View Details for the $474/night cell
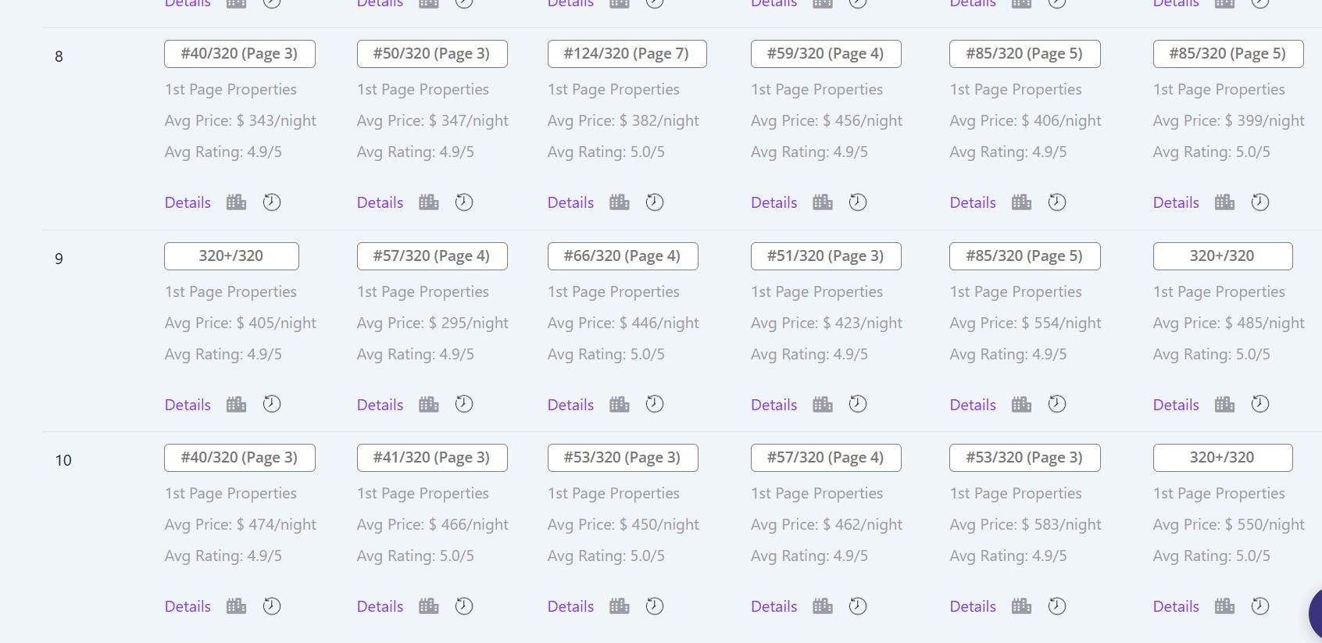Viewport: 1322px width, 643px height. pos(188,606)
